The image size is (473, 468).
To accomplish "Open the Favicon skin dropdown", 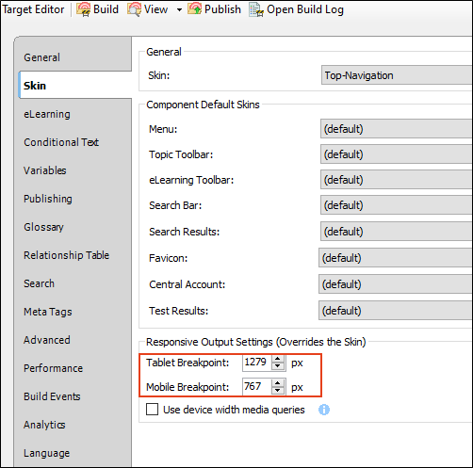I will pos(396,258).
